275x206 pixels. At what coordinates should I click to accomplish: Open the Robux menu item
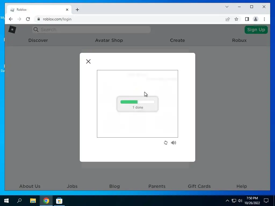[239, 40]
